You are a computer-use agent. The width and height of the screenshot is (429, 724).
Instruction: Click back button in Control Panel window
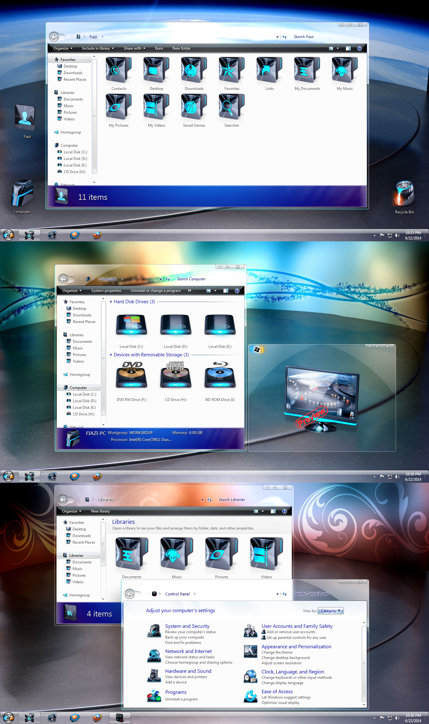pyautogui.click(x=130, y=594)
